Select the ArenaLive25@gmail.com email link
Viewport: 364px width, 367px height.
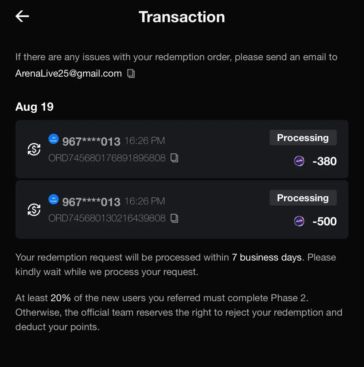click(68, 74)
